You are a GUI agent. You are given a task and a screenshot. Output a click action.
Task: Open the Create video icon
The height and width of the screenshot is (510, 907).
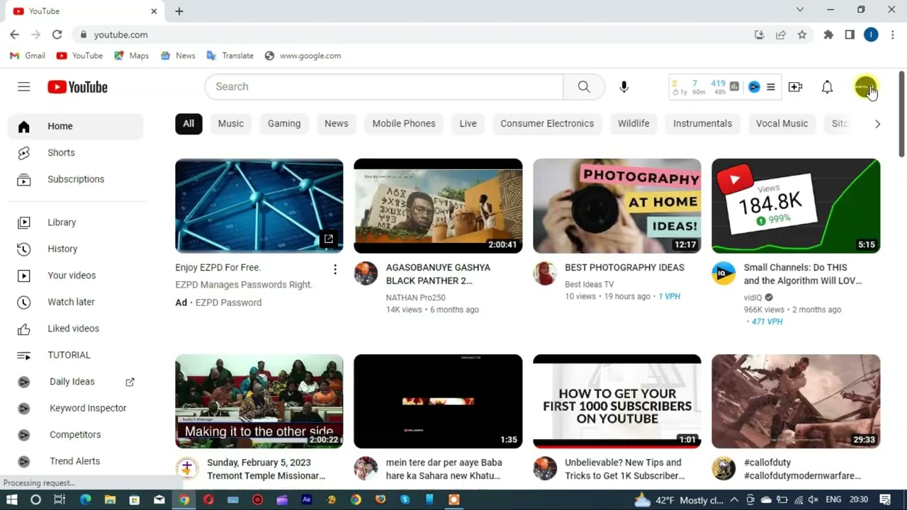(x=795, y=86)
